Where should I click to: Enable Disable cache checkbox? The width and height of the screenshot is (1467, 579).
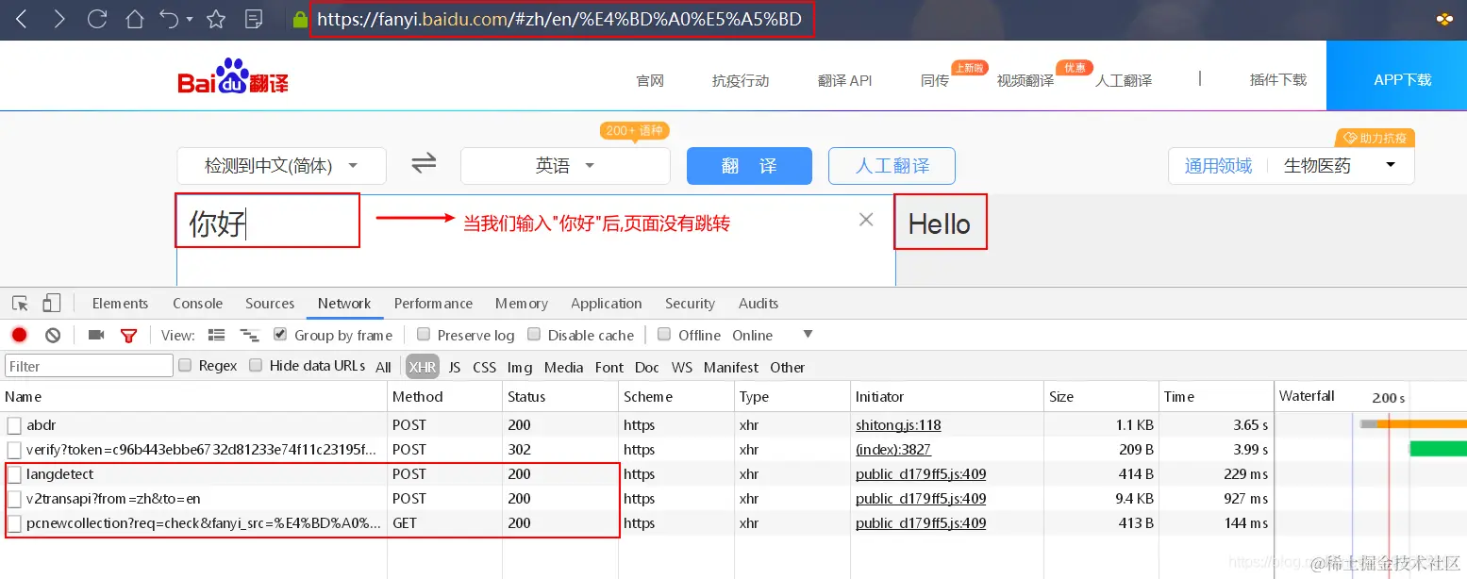[x=534, y=334]
